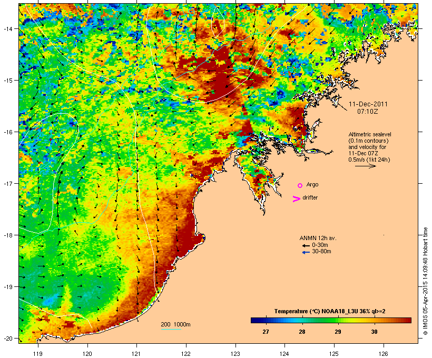
Task: Click the colorbar value '27'
Action: (266, 332)
